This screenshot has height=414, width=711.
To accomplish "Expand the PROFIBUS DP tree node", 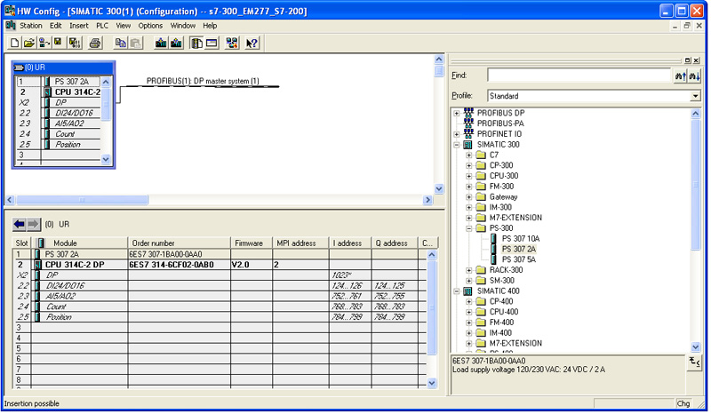I will click(x=457, y=113).
